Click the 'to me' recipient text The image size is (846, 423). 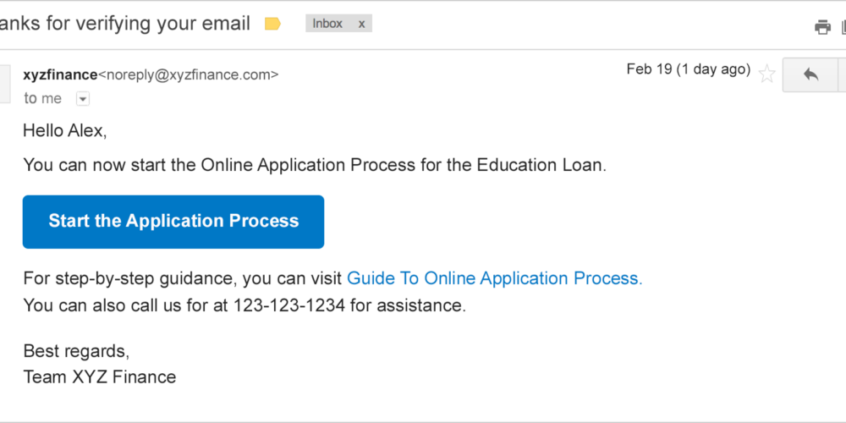coord(42,99)
